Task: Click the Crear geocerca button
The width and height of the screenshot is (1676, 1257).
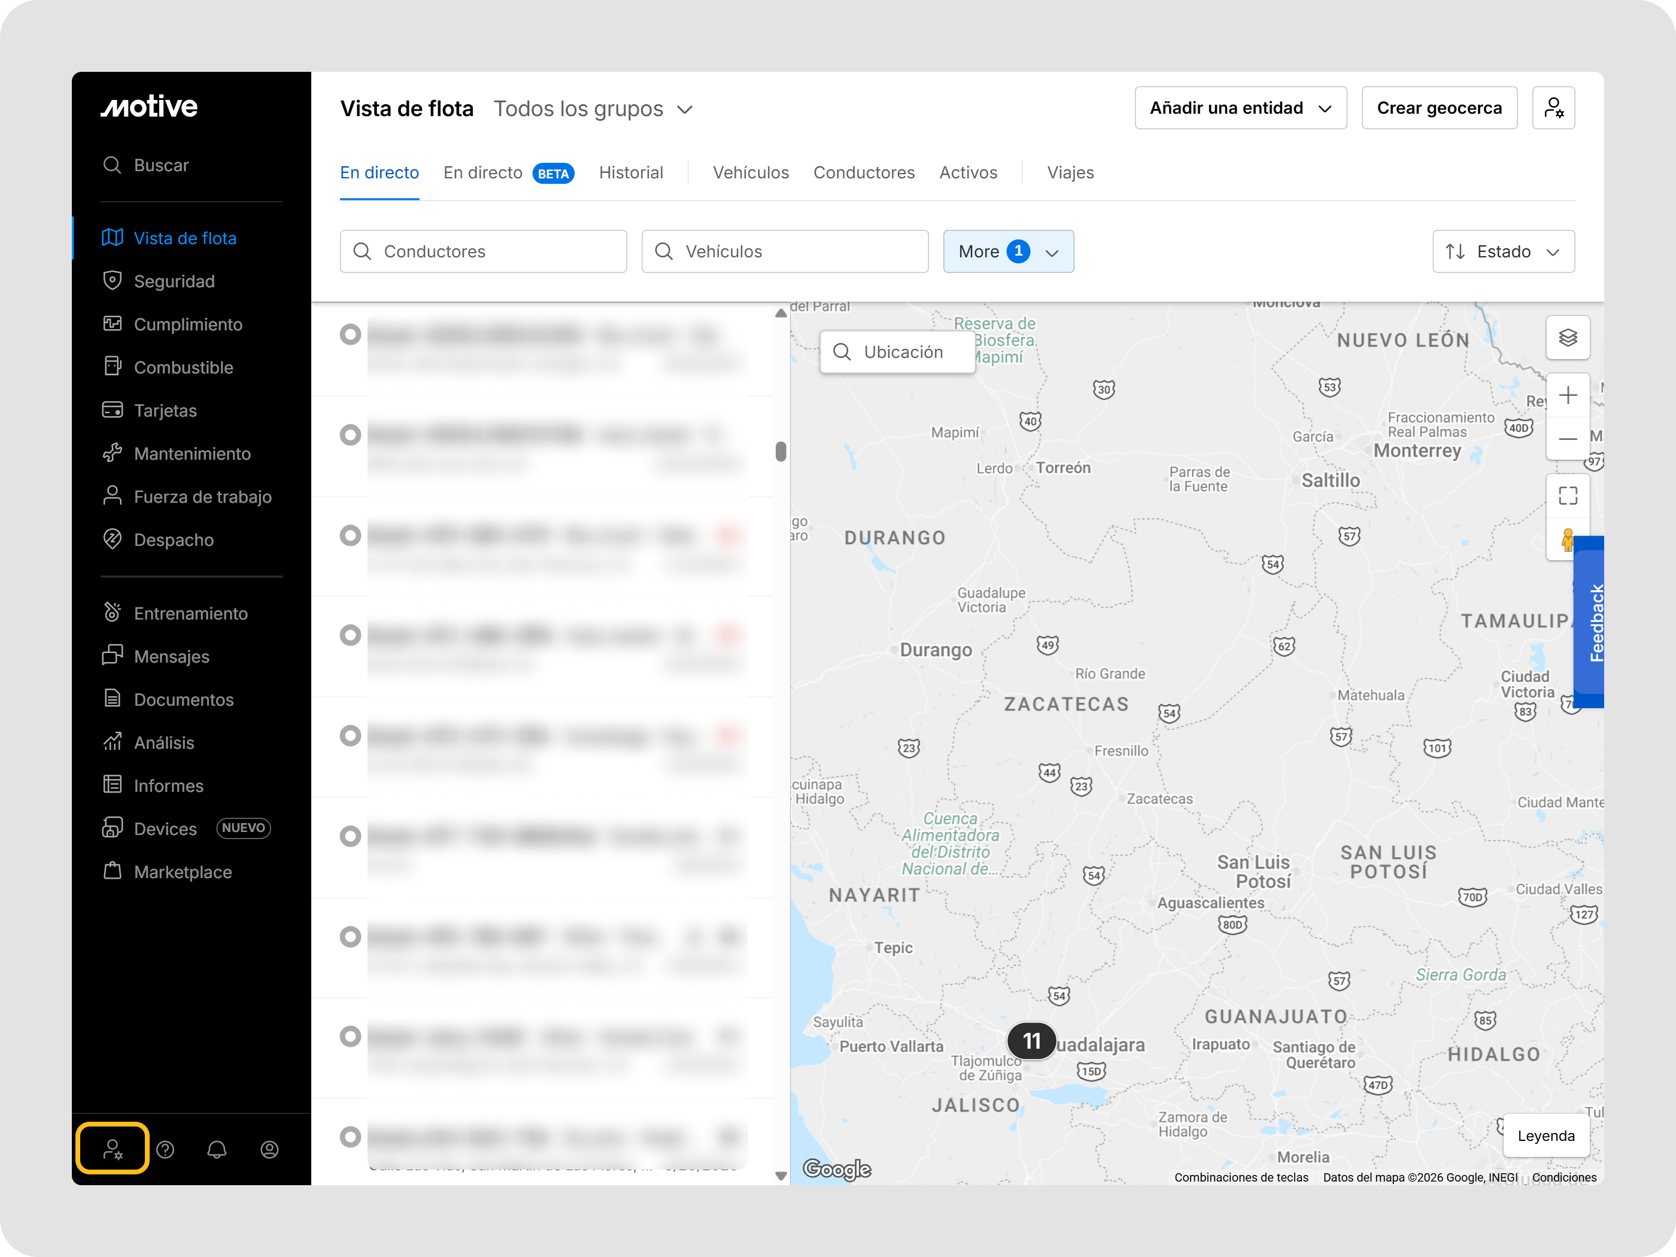Action: [x=1438, y=108]
